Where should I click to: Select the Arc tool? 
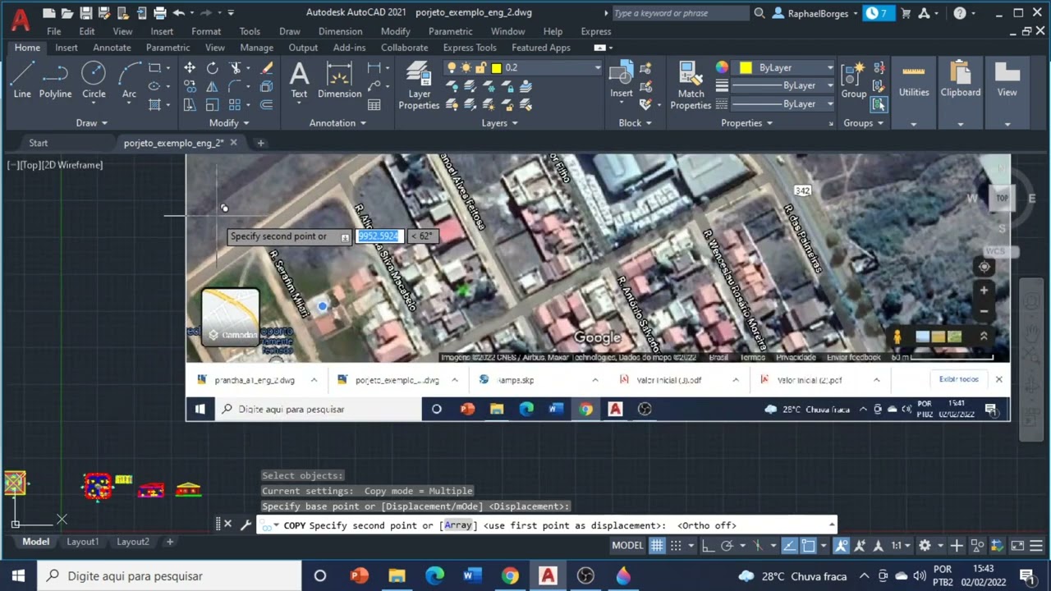click(129, 80)
